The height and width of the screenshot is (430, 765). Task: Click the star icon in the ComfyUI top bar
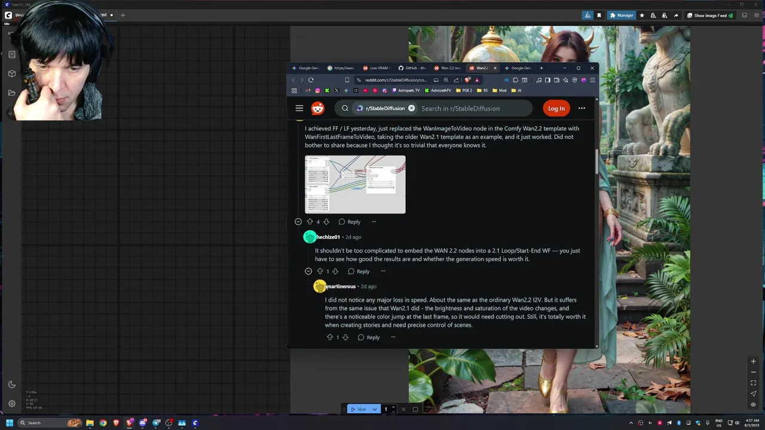click(642, 16)
